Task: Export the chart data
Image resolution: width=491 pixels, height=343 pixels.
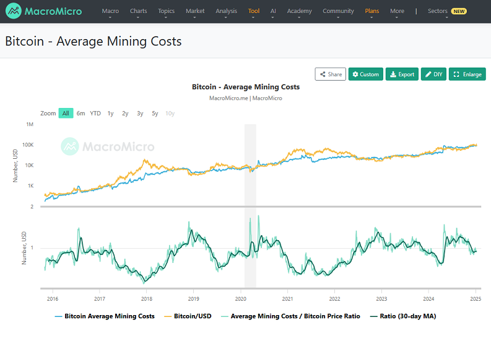Action: point(402,74)
